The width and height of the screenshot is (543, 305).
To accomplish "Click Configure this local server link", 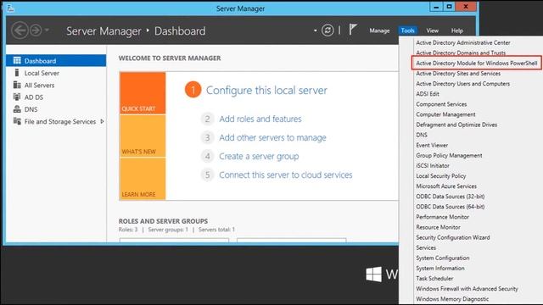I will [x=266, y=91].
